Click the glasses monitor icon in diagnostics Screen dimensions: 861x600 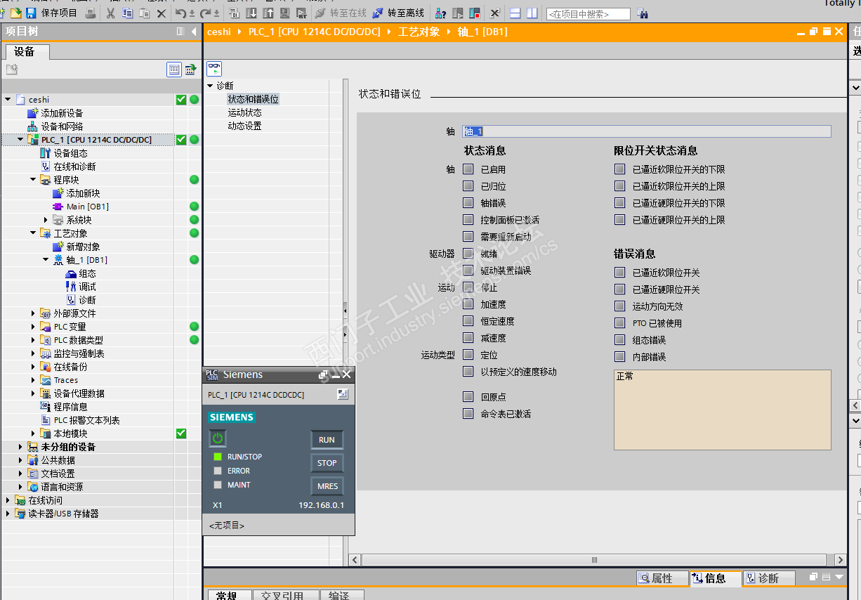214,68
